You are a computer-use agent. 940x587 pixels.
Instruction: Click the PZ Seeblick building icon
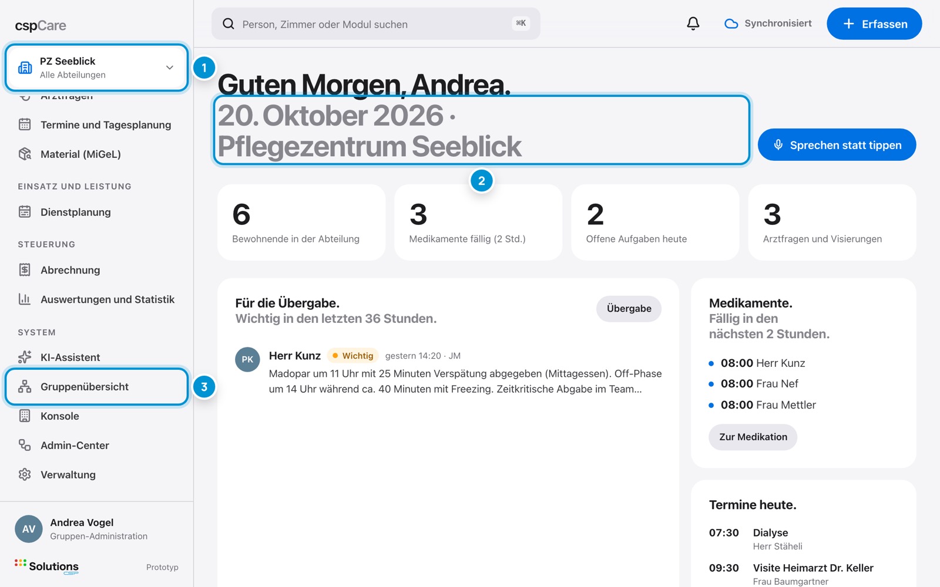(25, 68)
